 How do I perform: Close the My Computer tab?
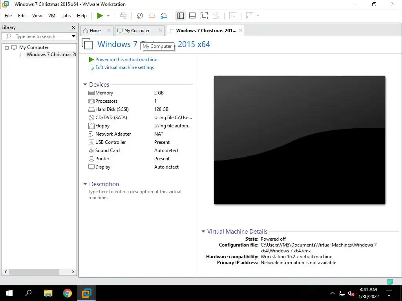point(160,31)
